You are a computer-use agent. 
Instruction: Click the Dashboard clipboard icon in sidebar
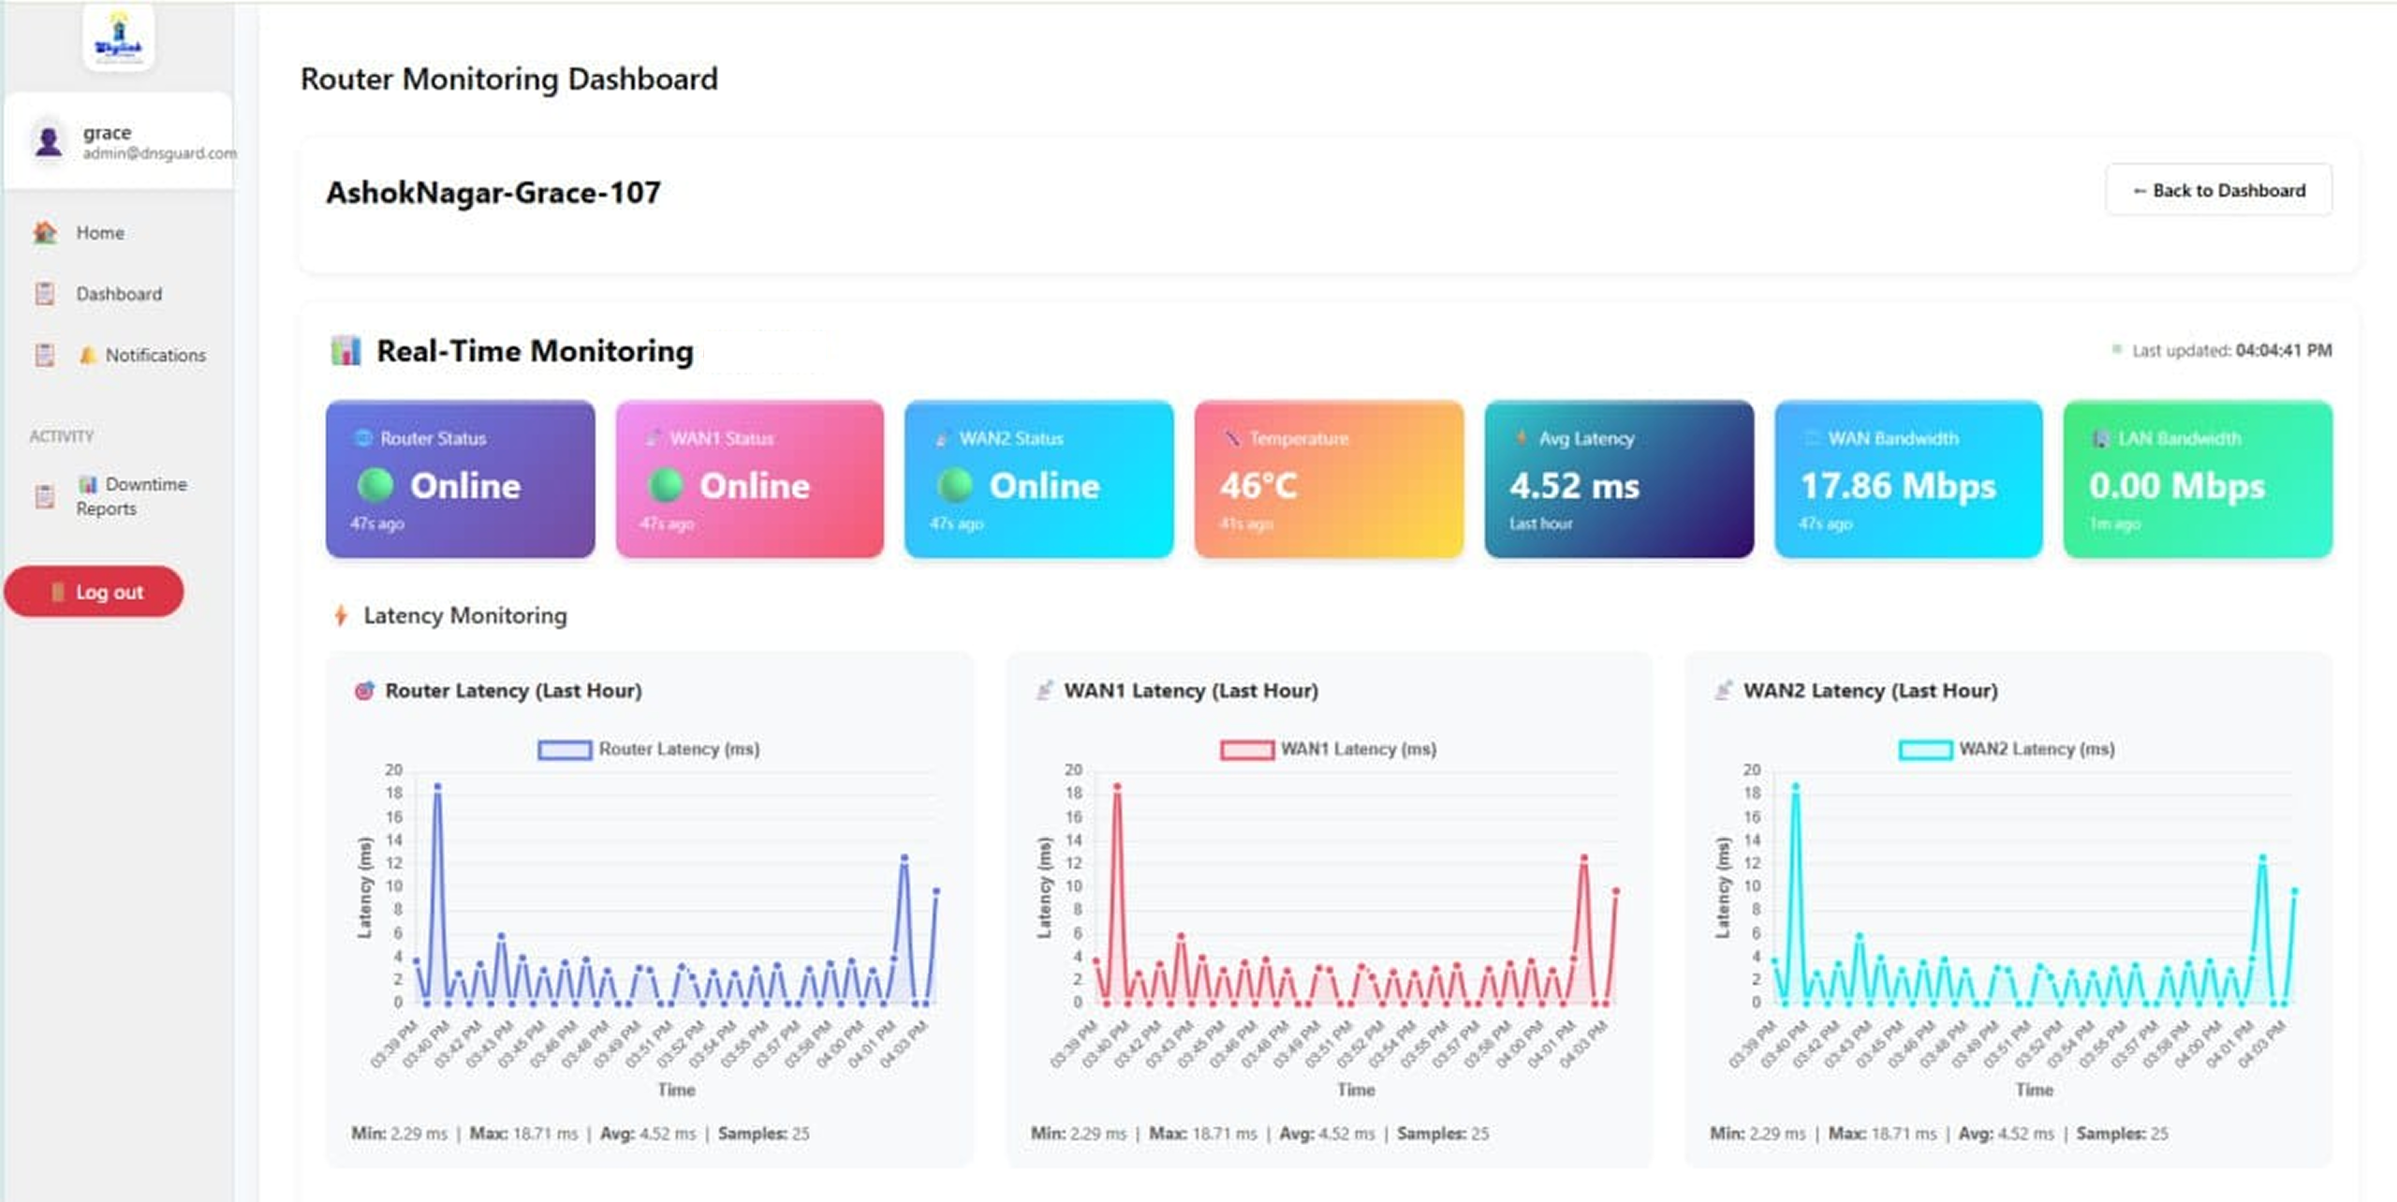(x=44, y=294)
